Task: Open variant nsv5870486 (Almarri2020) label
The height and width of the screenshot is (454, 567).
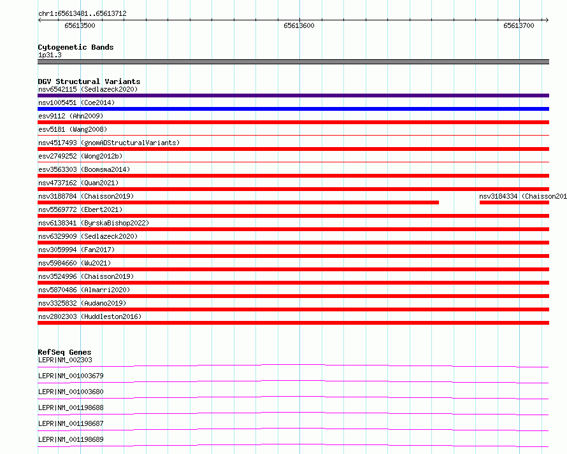Action: 84,290
